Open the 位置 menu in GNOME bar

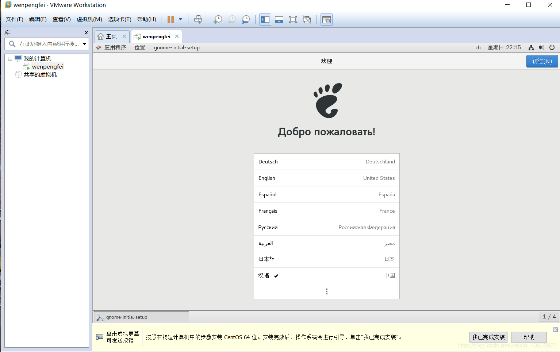click(140, 47)
